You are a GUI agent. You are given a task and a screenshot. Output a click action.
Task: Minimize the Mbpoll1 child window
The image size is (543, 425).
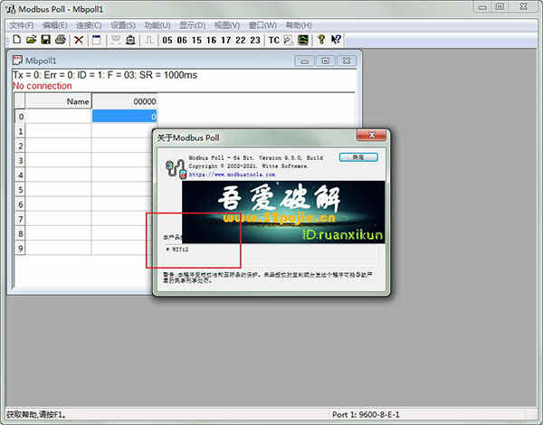(304, 61)
